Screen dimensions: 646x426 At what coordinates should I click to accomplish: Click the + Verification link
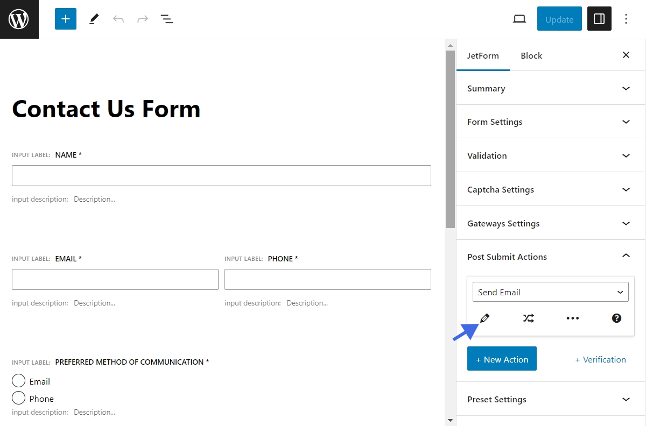pos(600,359)
